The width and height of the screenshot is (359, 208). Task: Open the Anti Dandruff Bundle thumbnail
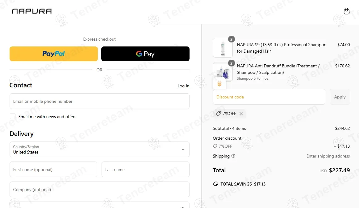point(223,71)
